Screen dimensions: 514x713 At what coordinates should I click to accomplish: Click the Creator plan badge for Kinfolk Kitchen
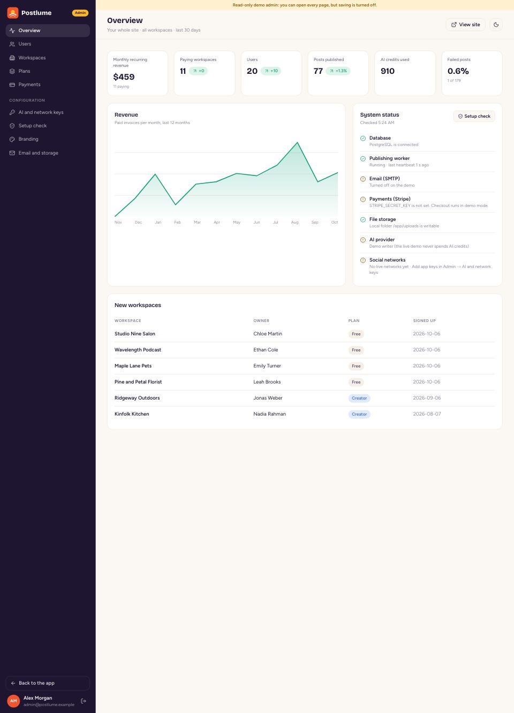[359, 414]
